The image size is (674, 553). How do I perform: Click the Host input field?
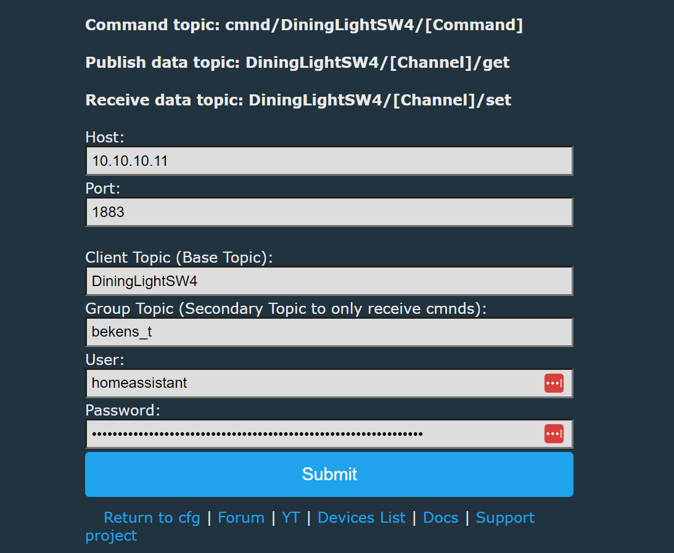329,161
